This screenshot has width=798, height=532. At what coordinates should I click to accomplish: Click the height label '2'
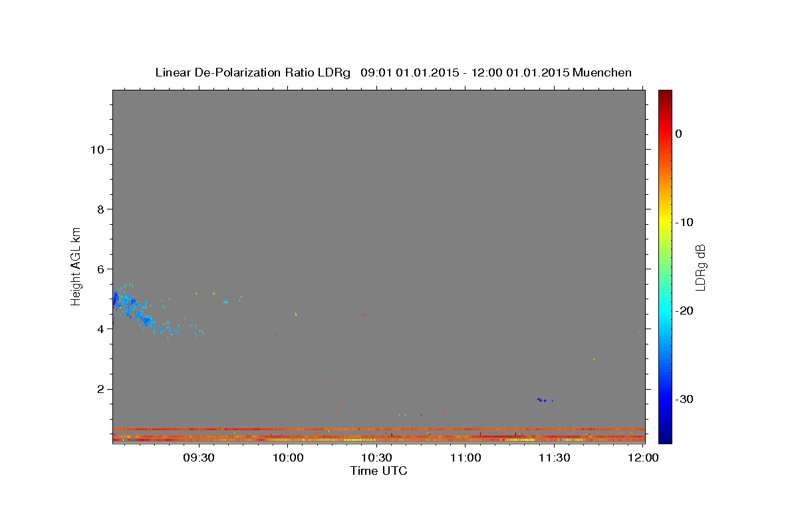tap(100, 389)
